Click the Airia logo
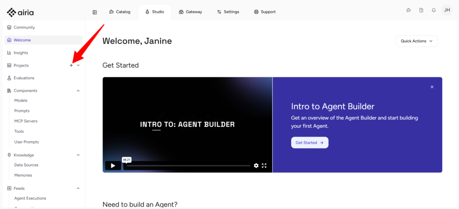This screenshot has width=459, height=209. point(20,12)
